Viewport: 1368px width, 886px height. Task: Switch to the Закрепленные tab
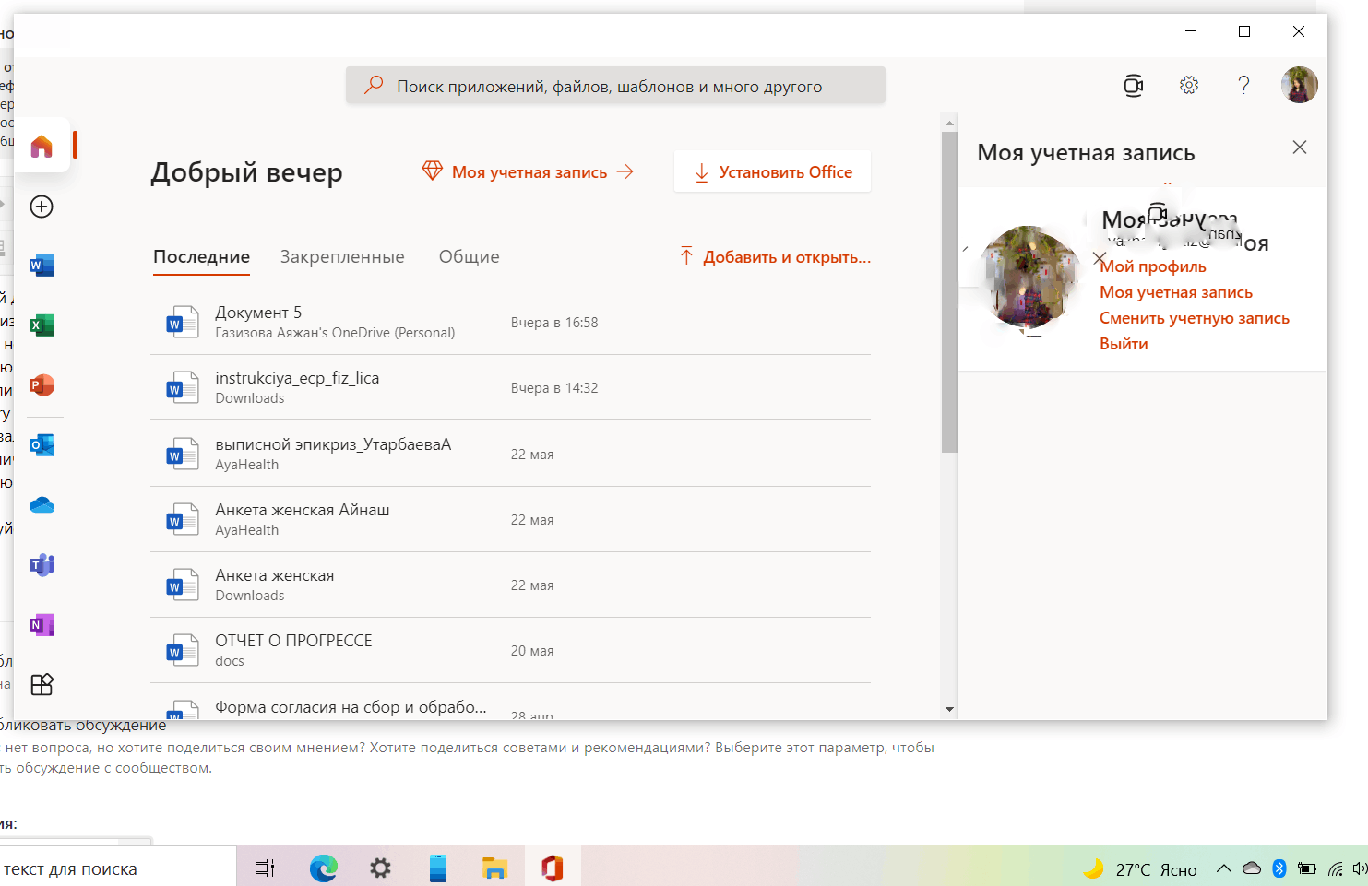342,257
